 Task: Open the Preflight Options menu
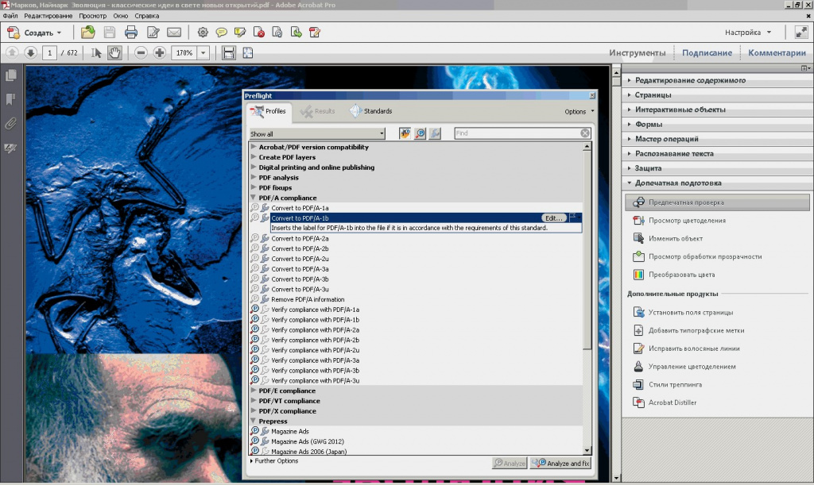point(579,111)
